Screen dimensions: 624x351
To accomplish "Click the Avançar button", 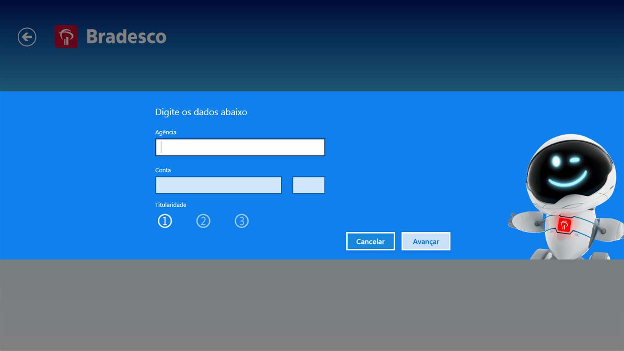I will 426,241.
